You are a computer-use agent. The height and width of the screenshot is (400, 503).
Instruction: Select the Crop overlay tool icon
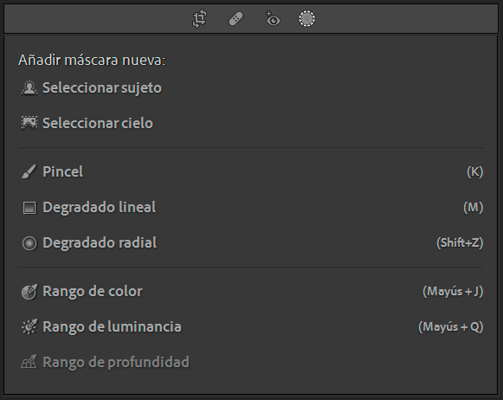point(199,18)
